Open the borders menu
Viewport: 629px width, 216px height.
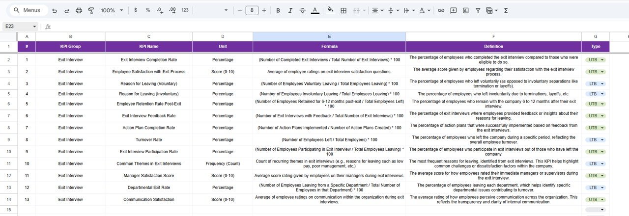tap(343, 10)
